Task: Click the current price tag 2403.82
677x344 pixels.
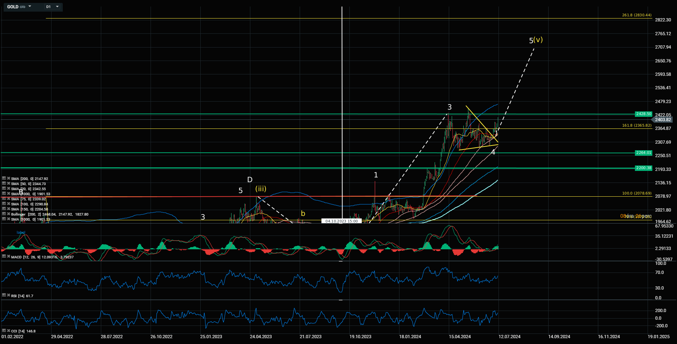Action: [x=662, y=120]
